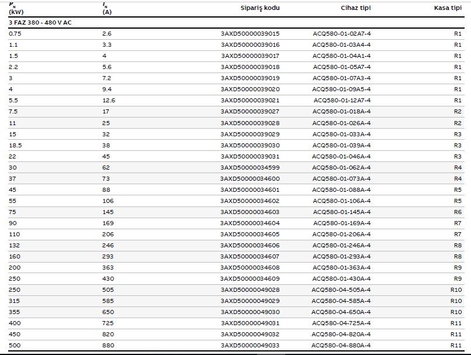
Task: Select order code 3AXD50000034600
Action: (x=250, y=179)
